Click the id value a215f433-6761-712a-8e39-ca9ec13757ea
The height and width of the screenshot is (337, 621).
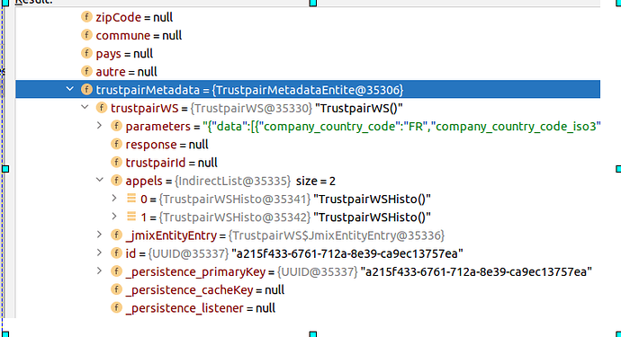pyautogui.click(x=347, y=254)
